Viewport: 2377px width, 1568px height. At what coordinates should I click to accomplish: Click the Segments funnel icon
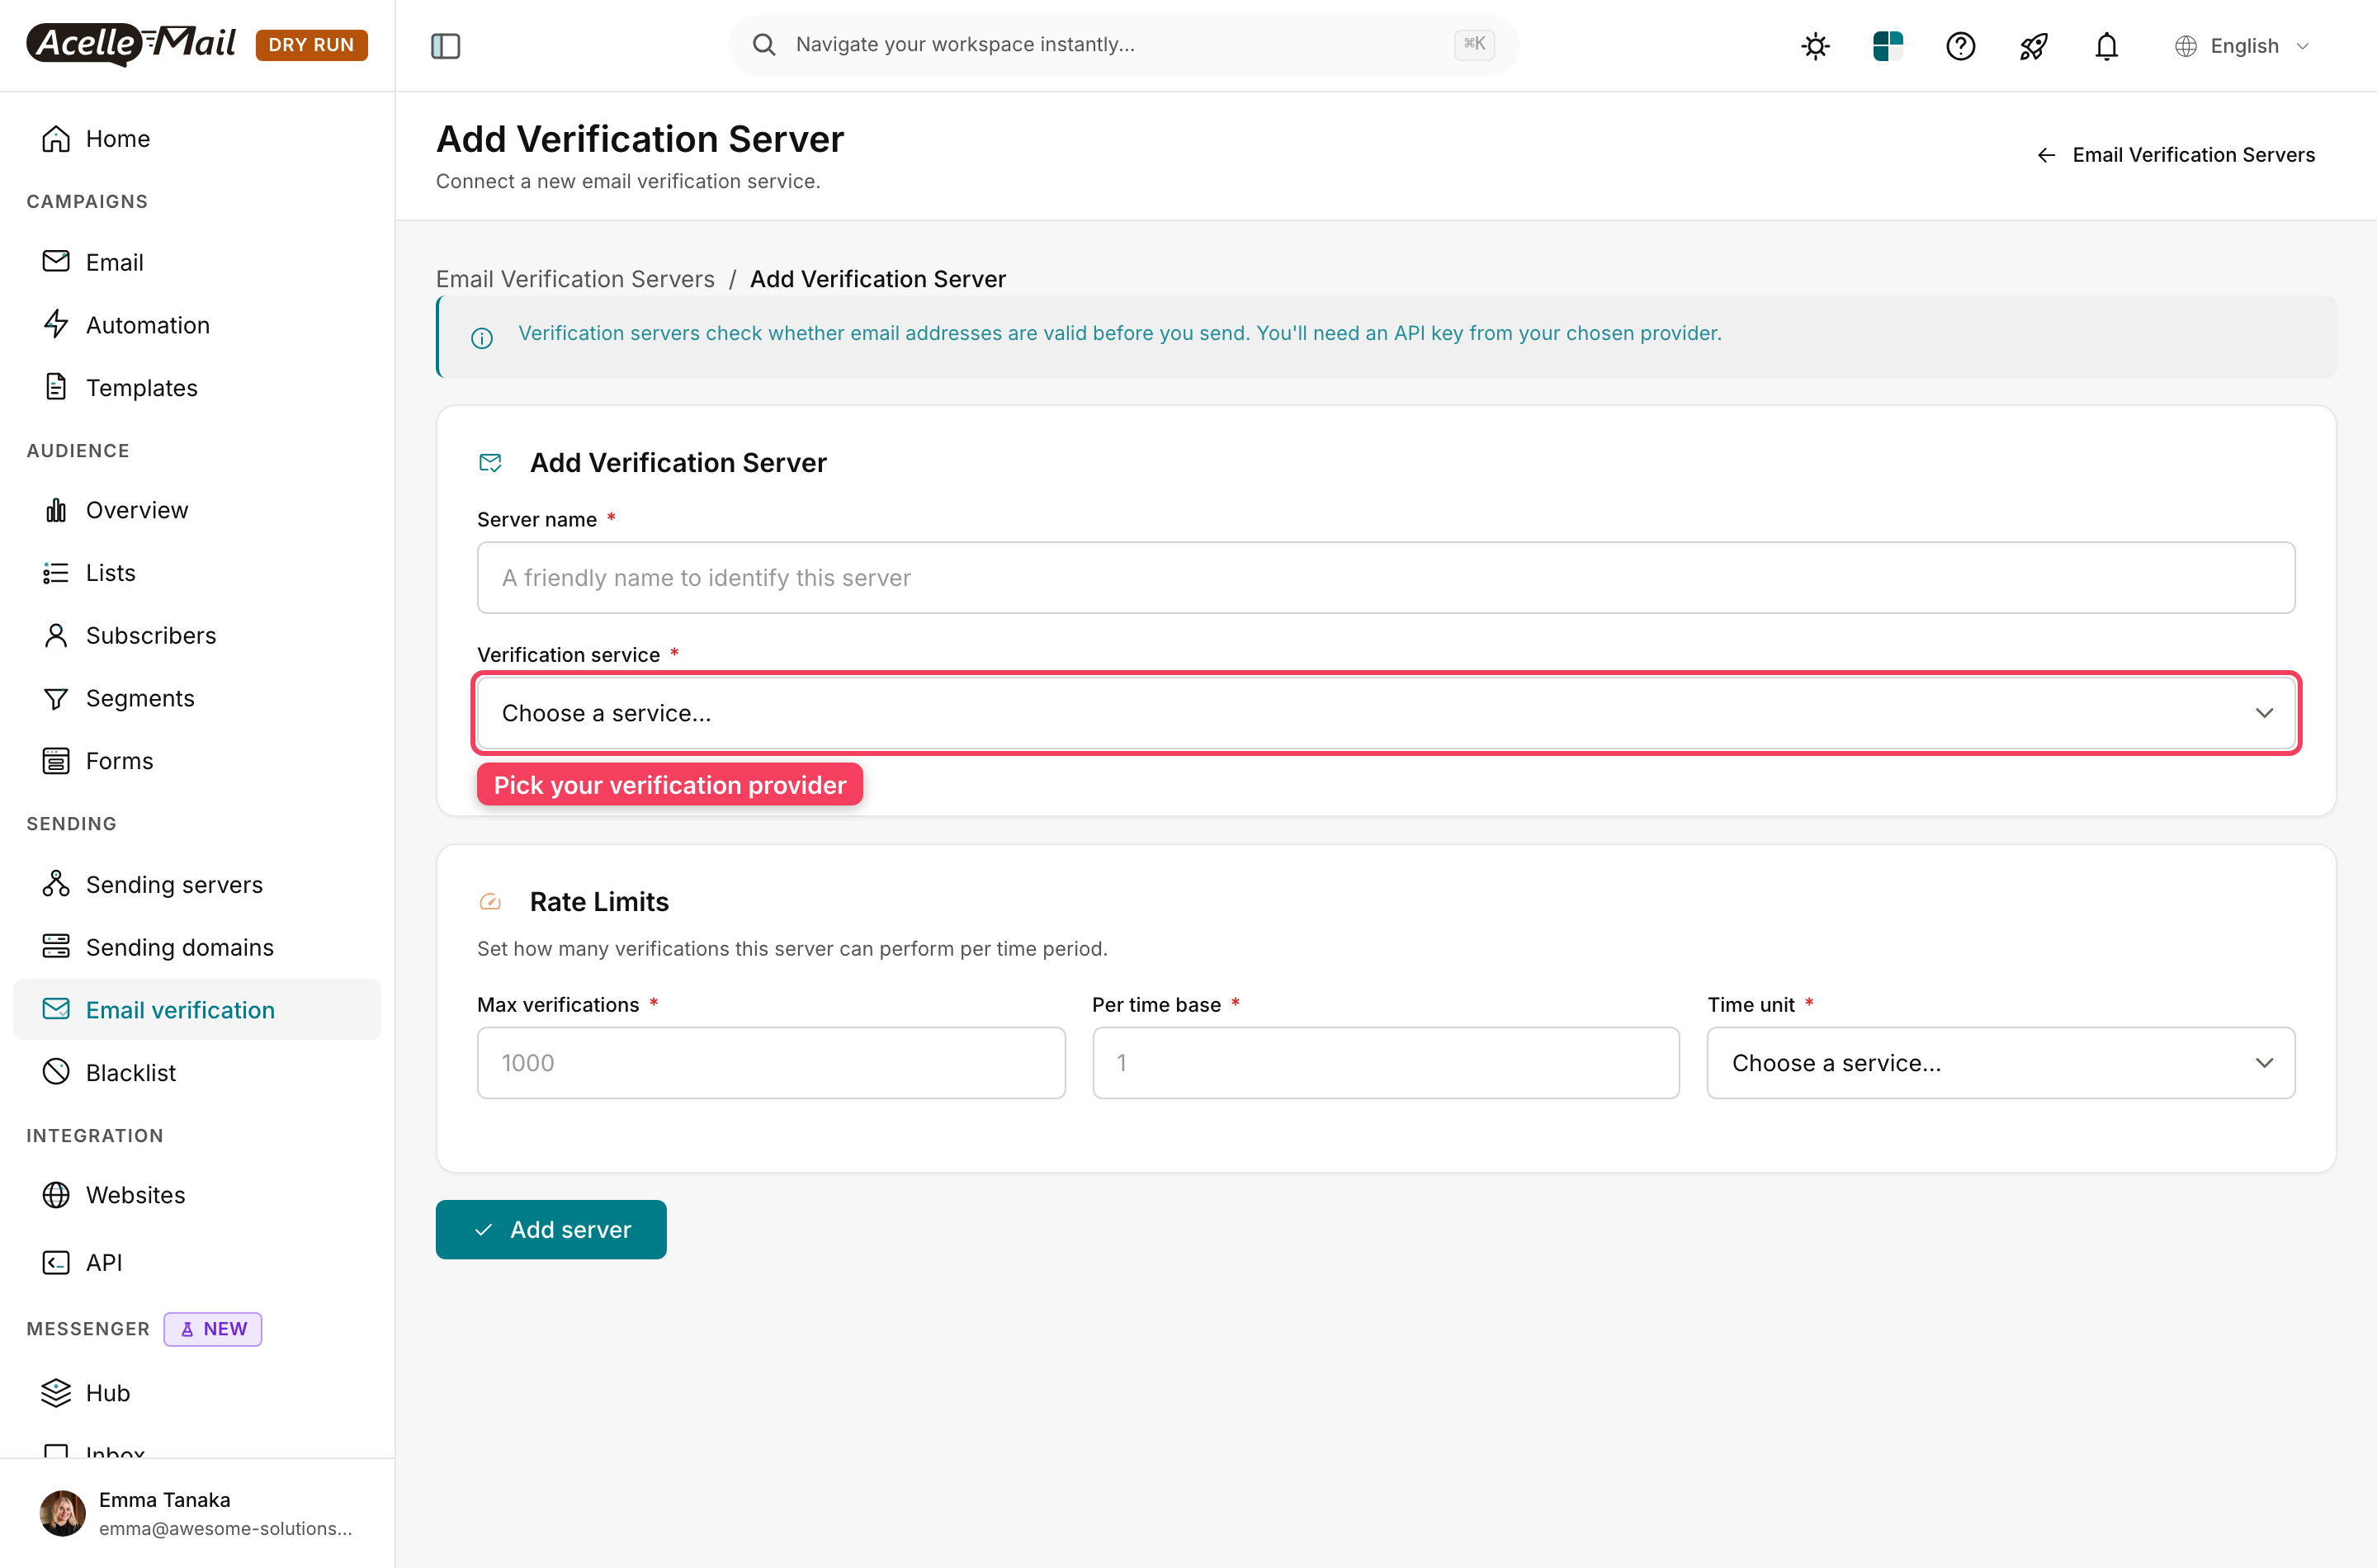click(56, 698)
